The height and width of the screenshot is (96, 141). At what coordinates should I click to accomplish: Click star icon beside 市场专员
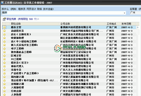(x=4, y=70)
